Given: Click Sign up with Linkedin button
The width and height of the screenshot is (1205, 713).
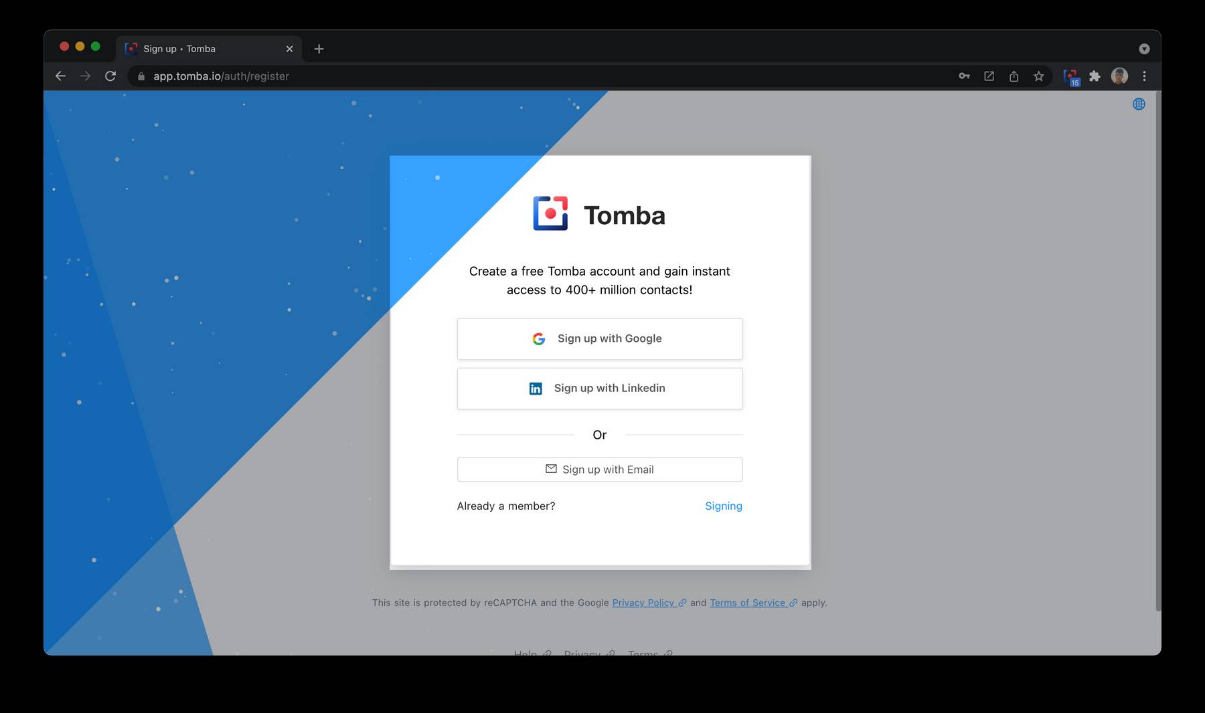Looking at the screenshot, I should [x=600, y=389].
